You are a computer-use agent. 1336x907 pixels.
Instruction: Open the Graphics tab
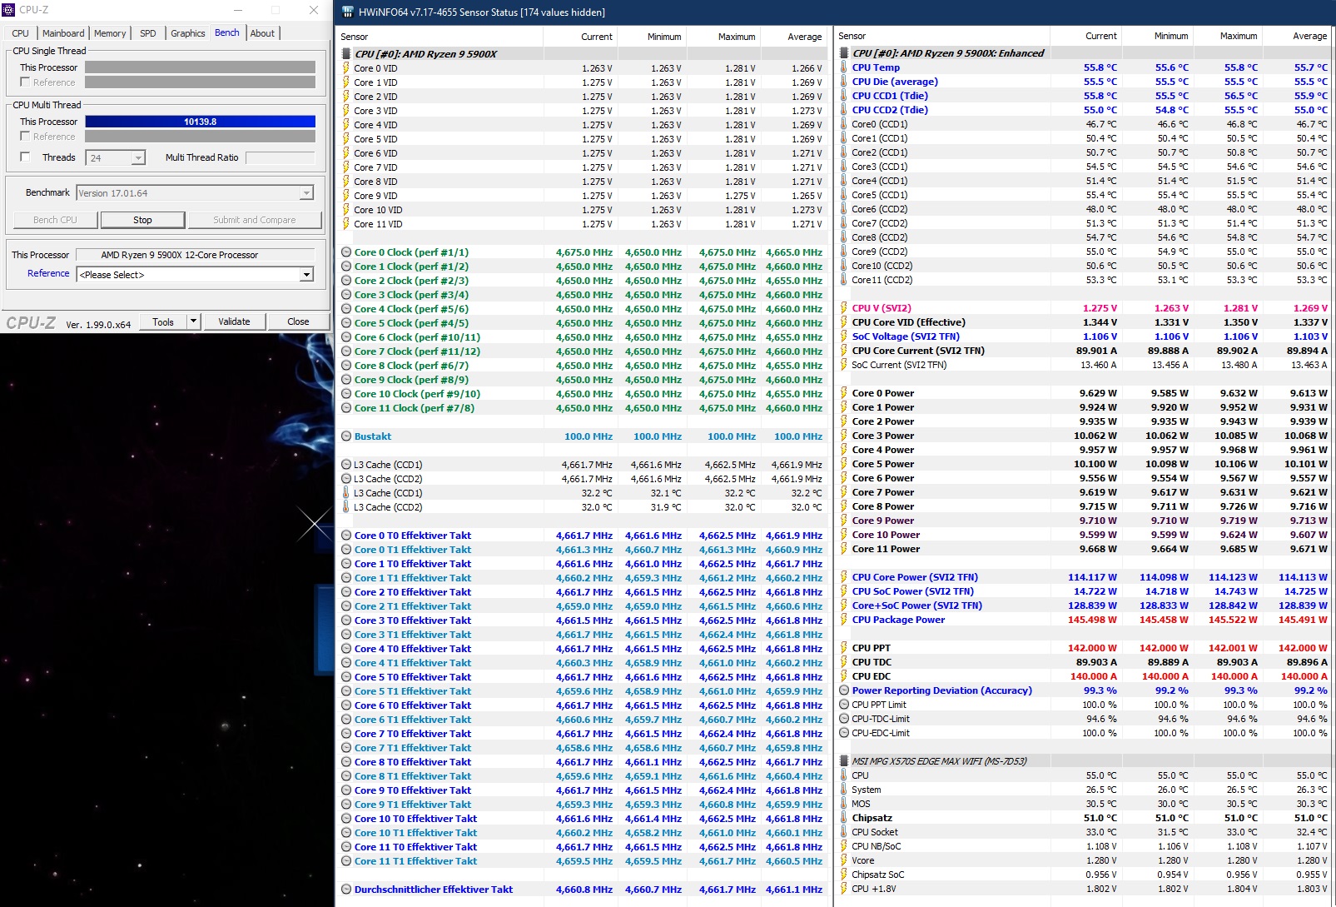(x=187, y=33)
